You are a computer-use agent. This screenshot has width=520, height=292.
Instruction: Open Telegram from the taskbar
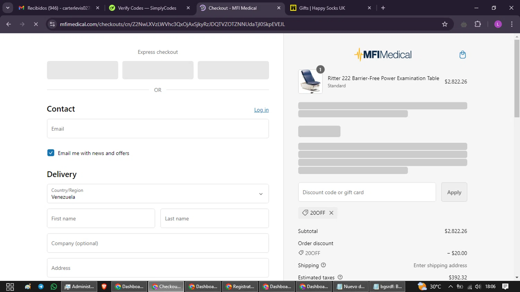(x=41, y=286)
